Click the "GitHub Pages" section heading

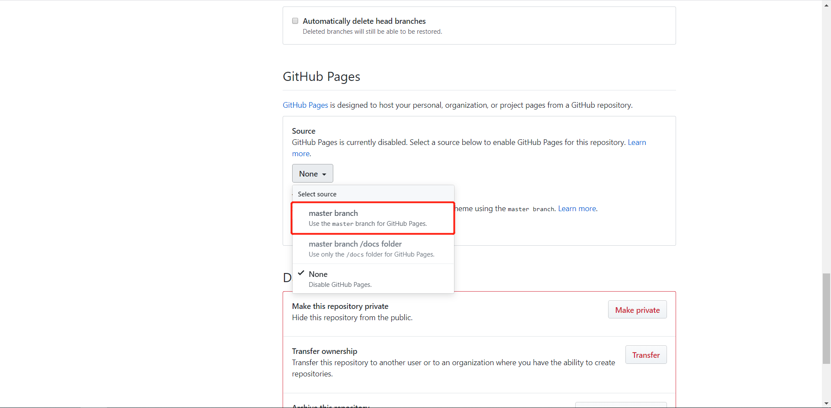321,77
